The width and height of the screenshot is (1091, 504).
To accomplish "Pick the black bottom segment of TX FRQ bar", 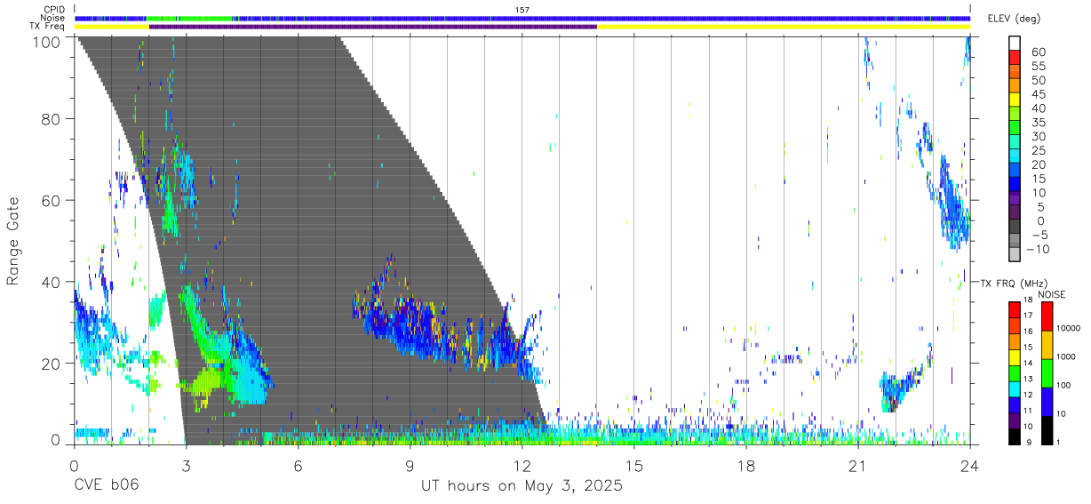I will click(1015, 436).
